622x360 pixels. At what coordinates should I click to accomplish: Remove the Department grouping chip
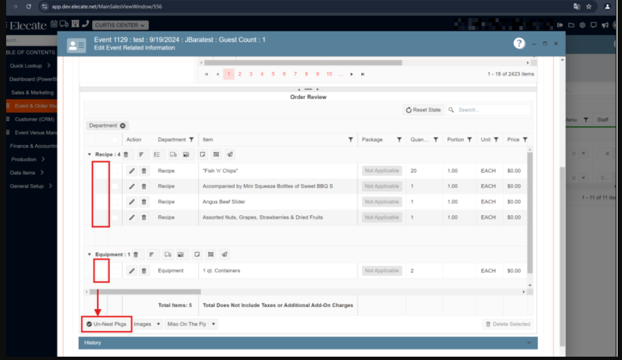click(123, 126)
